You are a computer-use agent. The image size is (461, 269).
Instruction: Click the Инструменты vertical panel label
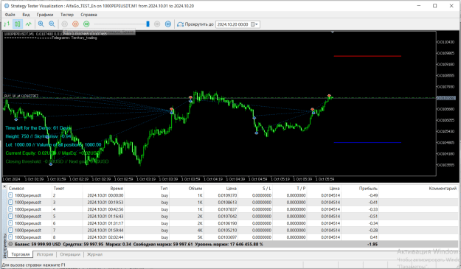click(x=4, y=245)
